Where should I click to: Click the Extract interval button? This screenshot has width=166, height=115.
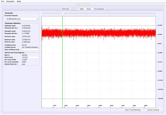[x=153, y=110]
